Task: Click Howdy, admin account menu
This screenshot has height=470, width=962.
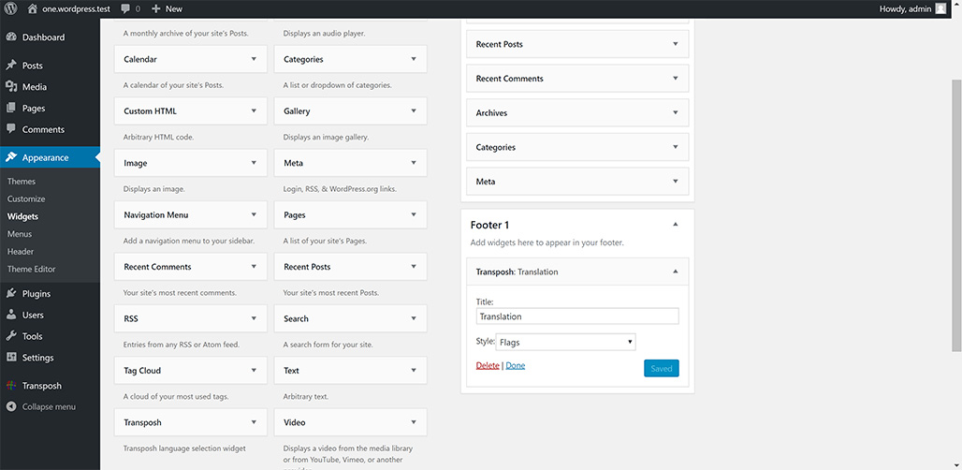Action: (913, 8)
